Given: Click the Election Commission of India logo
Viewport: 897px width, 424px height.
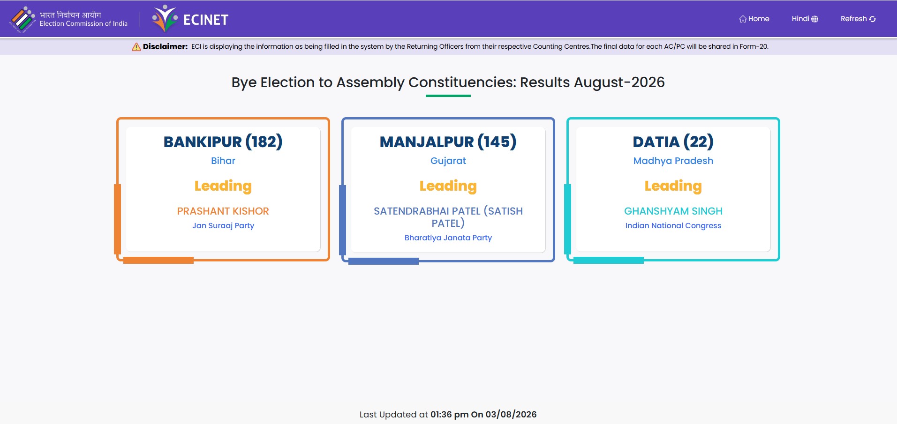Looking at the screenshot, I should (x=23, y=19).
